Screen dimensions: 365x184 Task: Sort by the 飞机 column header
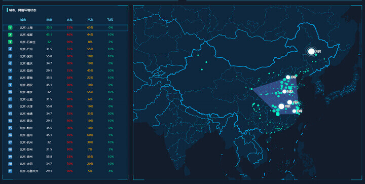coord(111,20)
